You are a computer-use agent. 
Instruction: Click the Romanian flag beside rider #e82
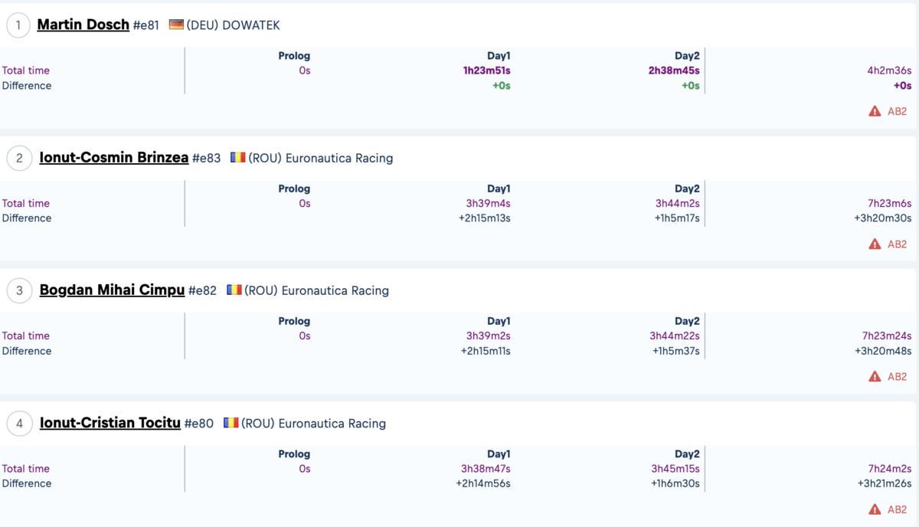[234, 290]
